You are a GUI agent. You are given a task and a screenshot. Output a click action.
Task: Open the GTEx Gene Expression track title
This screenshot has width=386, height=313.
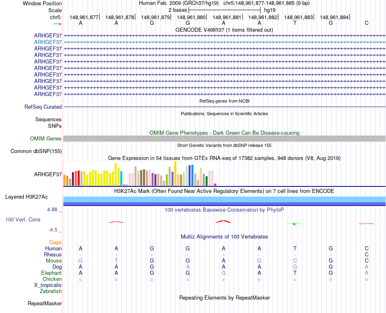[224, 158]
